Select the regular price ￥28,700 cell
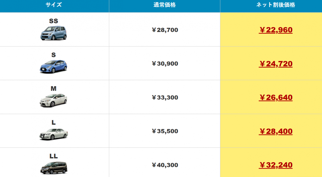Screen dimensions: 322x177 (165, 30)
